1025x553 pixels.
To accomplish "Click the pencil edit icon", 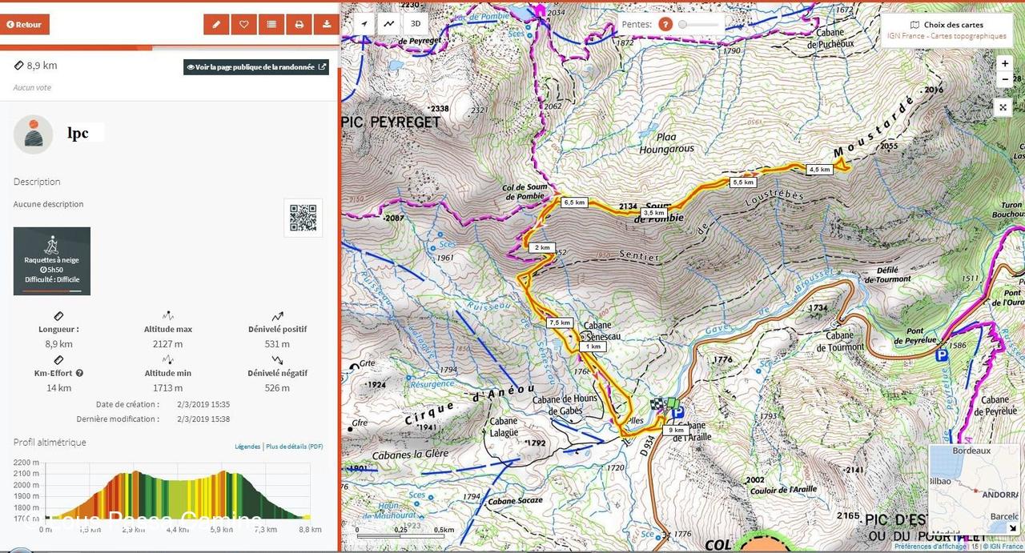I will [216, 24].
